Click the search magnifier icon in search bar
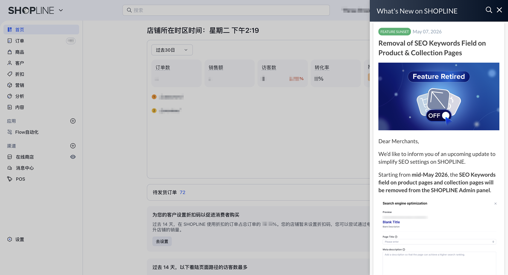 (x=129, y=10)
